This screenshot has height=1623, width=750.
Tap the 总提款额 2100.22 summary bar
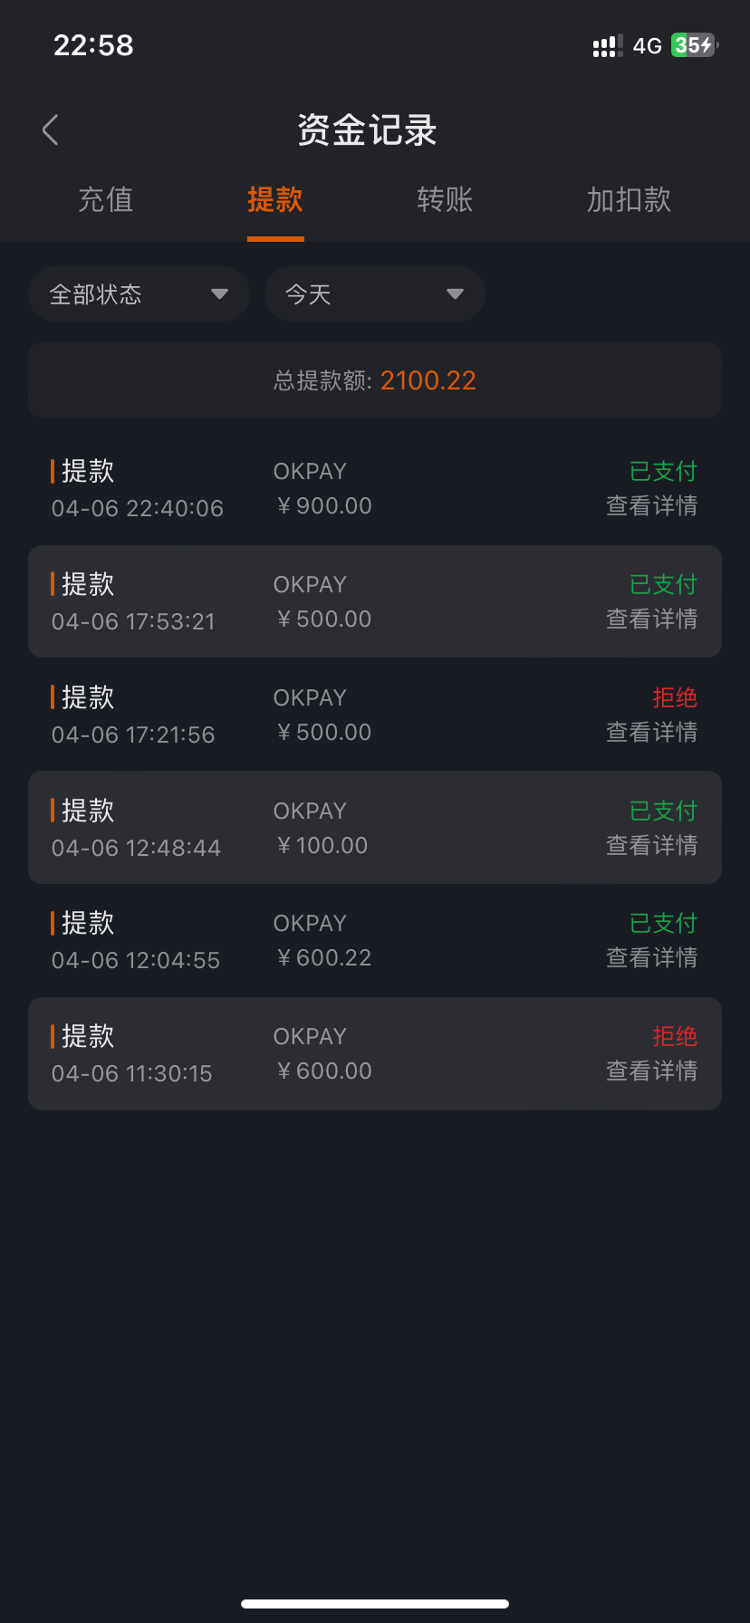pos(375,380)
